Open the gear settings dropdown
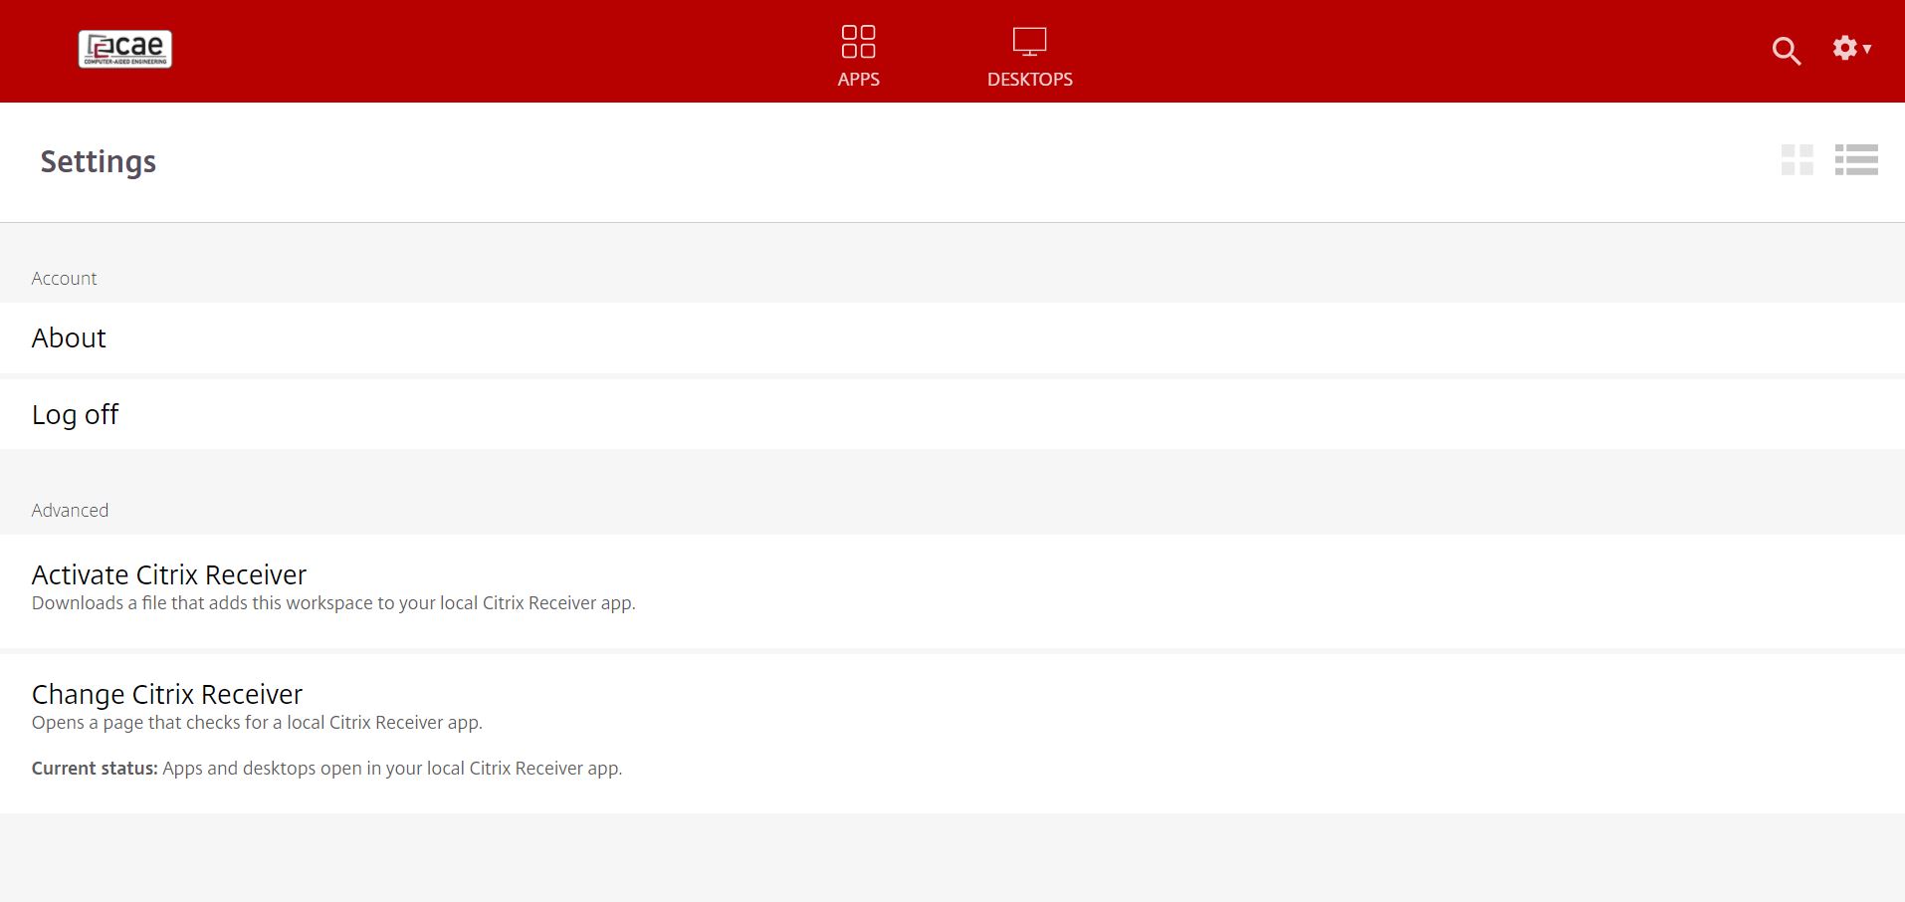The image size is (1905, 902). [x=1851, y=48]
